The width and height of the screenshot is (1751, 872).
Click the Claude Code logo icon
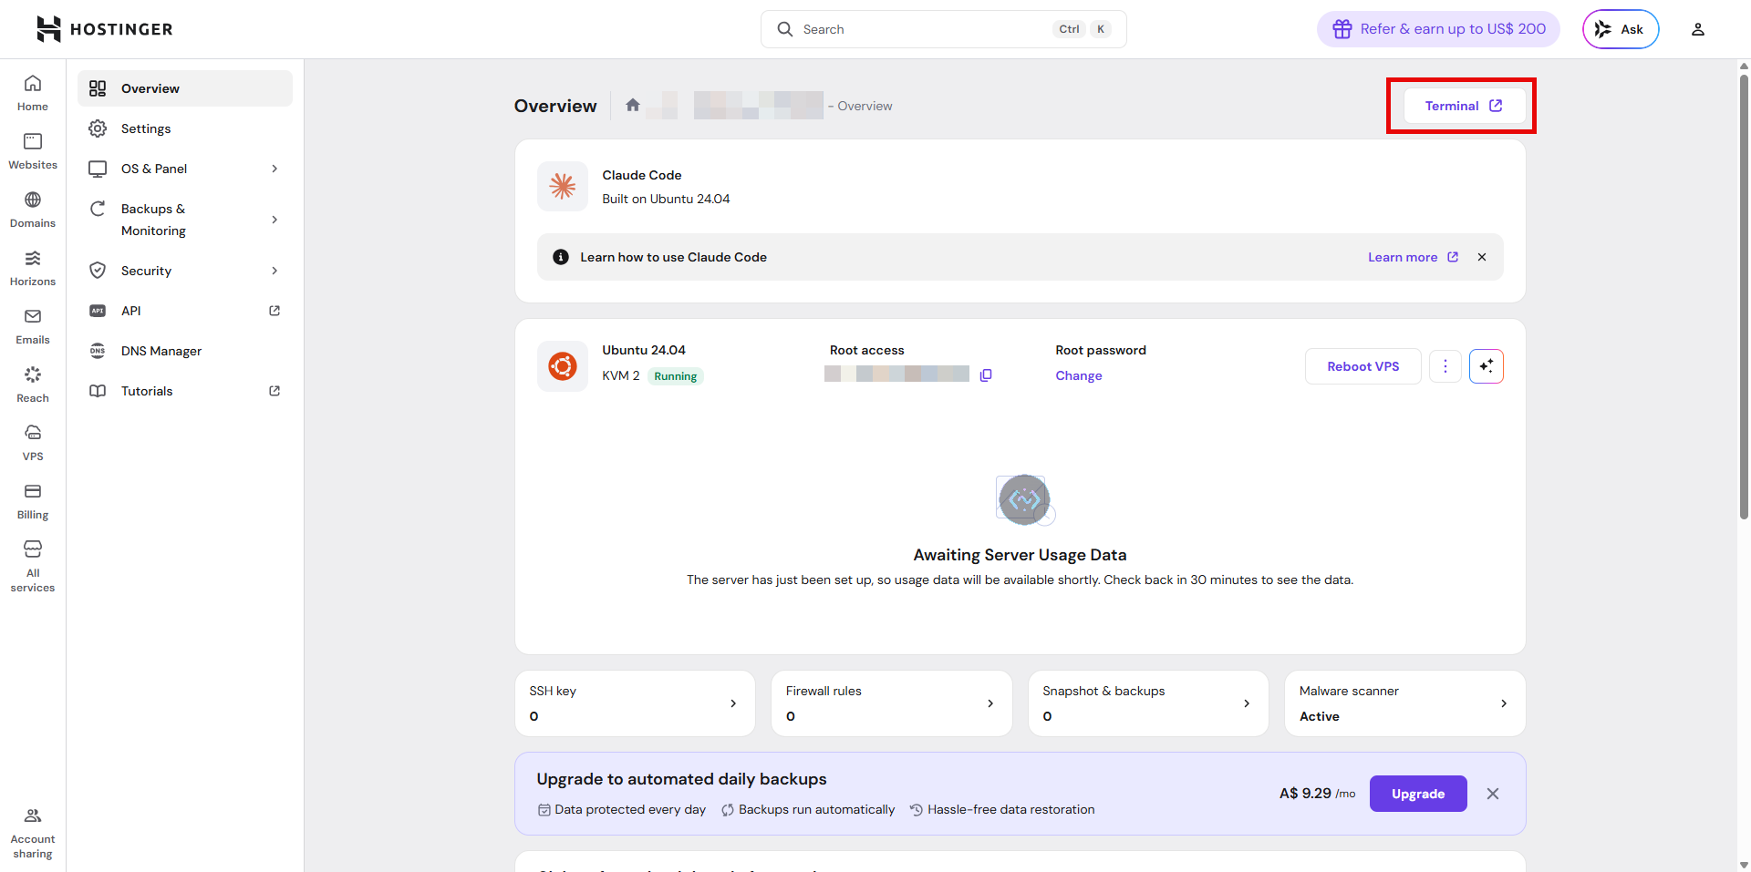coord(563,186)
